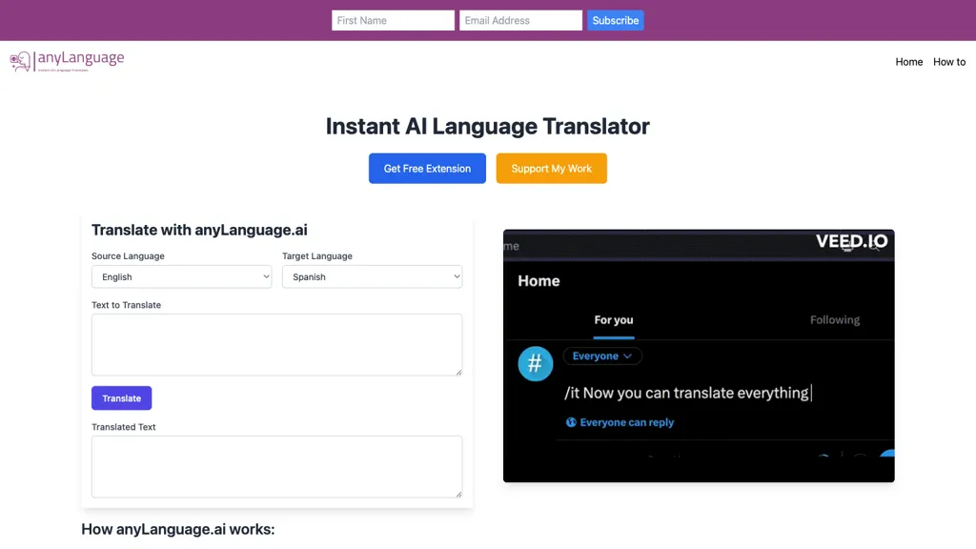
Task: Open the Home nav link
Action: (x=908, y=62)
